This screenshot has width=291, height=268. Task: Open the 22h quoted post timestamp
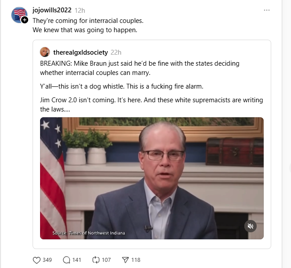click(x=116, y=52)
